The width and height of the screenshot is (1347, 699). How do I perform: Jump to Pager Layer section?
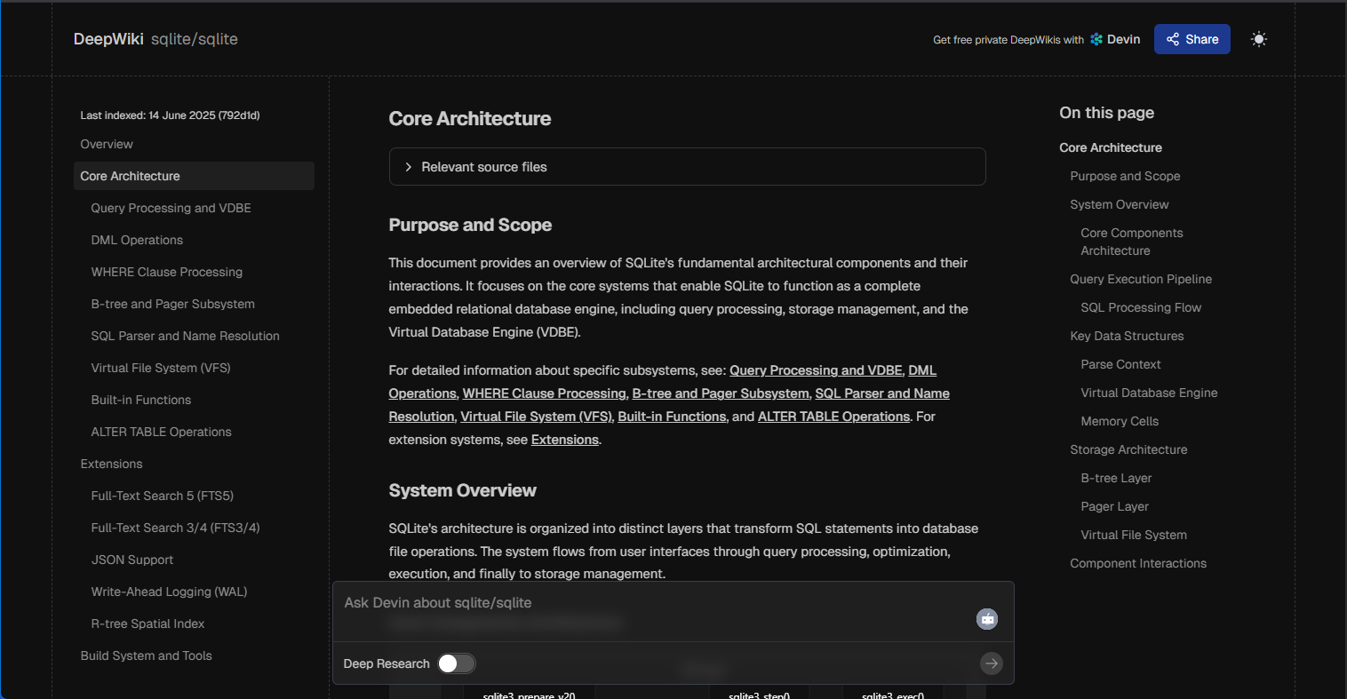tap(1114, 506)
